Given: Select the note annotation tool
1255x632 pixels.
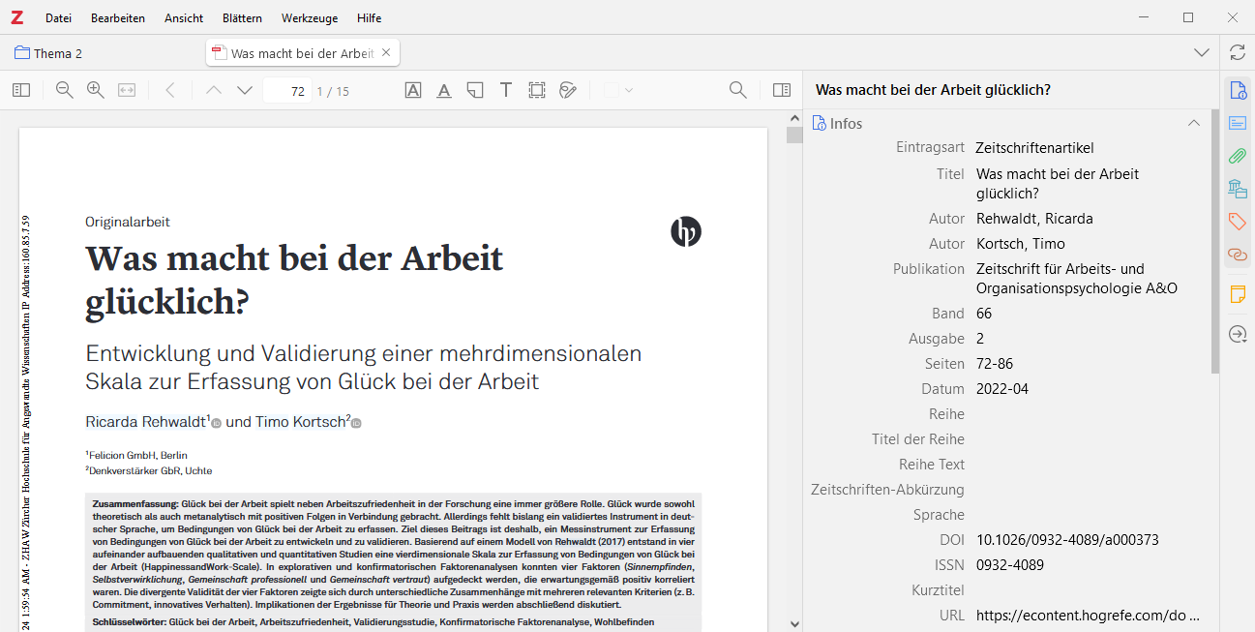Looking at the screenshot, I should click(x=475, y=90).
